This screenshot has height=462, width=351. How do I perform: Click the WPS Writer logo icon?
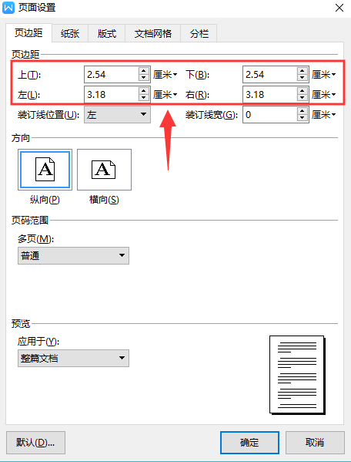[8, 8]
